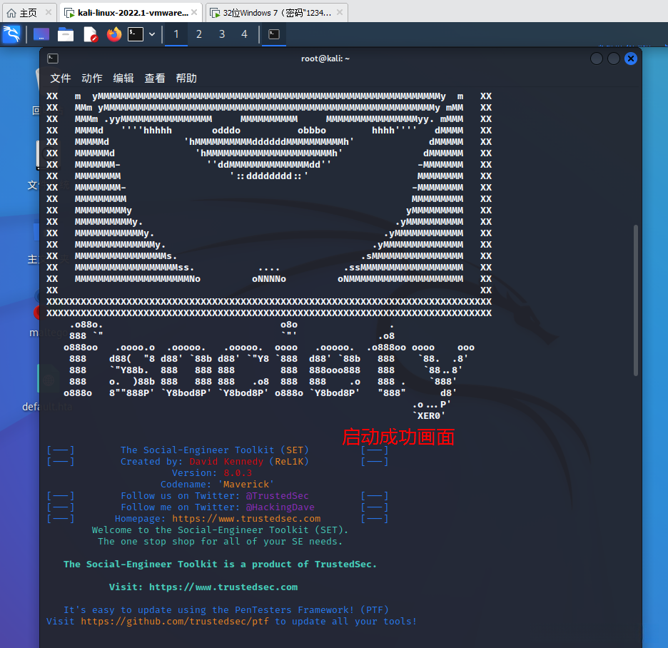The image size is (668, 648).
Task: Close the 32位Windows 7 tab
Action: point(340,12)
